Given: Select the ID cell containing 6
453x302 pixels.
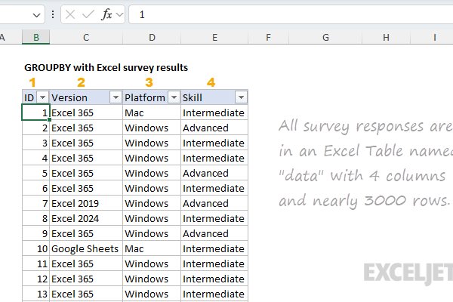Looking at the screenshot, I should click(x=35, y=189).
